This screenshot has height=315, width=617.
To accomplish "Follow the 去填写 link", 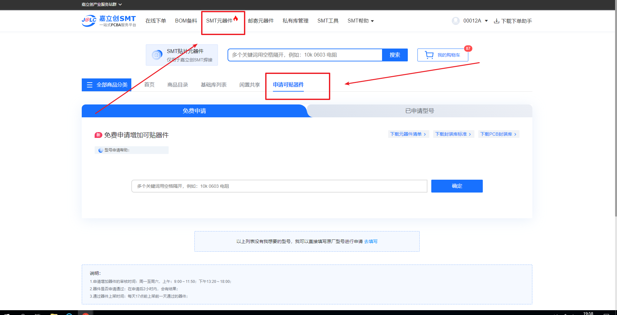I will tap(371, 241).
